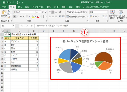Viewport: 127px width, 92px height.
Task: Apply center horizontal alignment
Action: (x=53, y=16)
